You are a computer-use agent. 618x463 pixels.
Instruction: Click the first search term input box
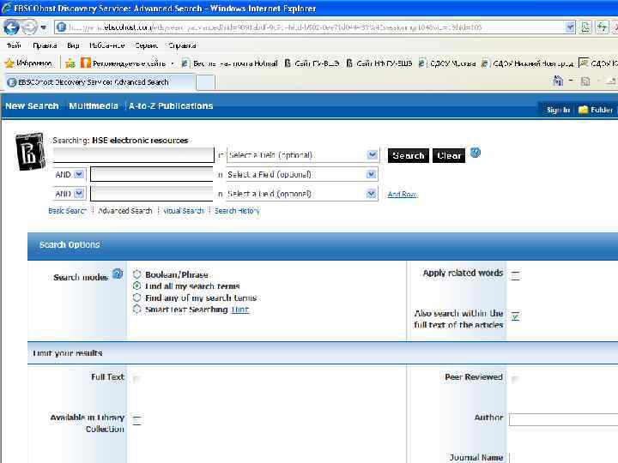coord(134,155)
